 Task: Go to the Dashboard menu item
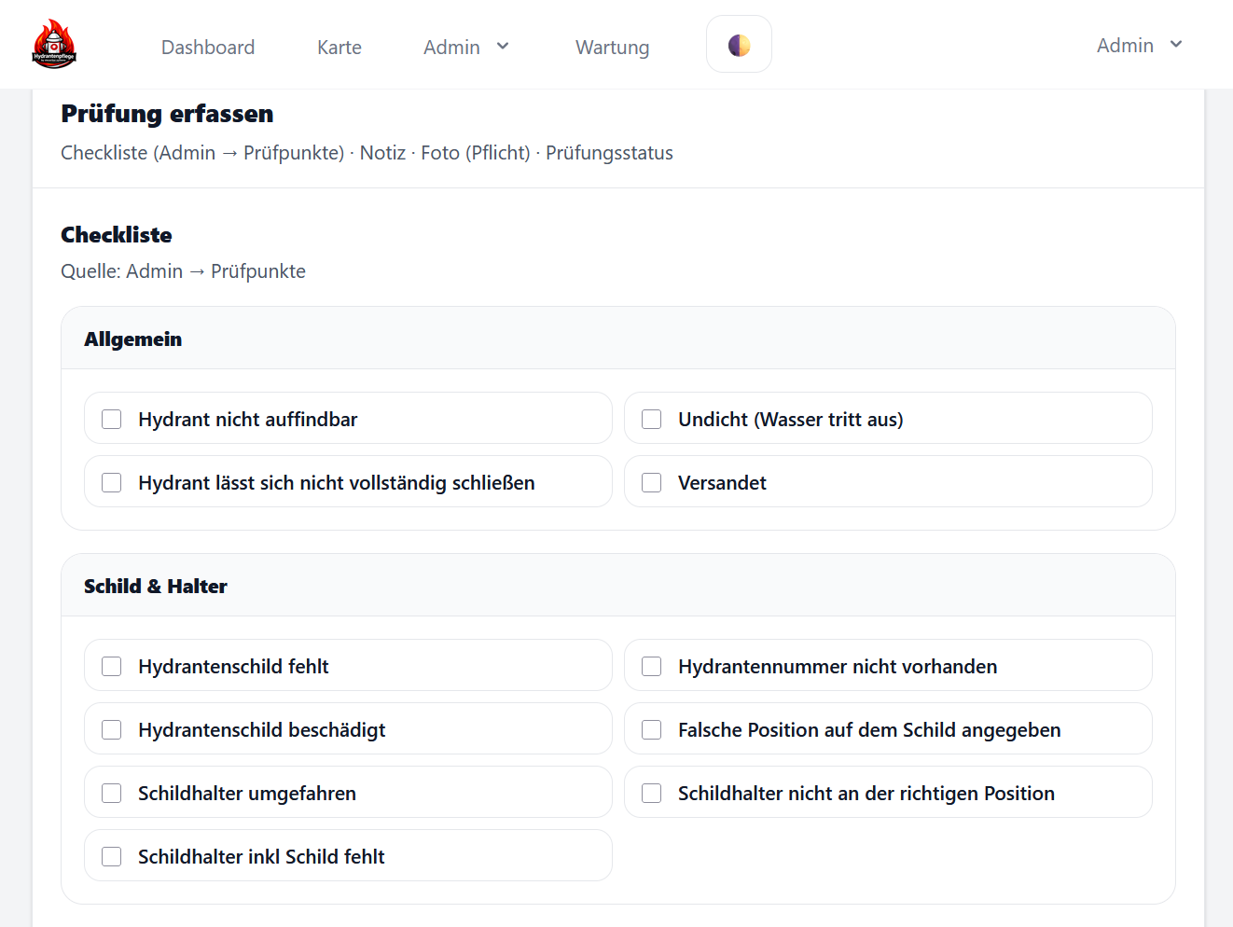tap(208, 47)
